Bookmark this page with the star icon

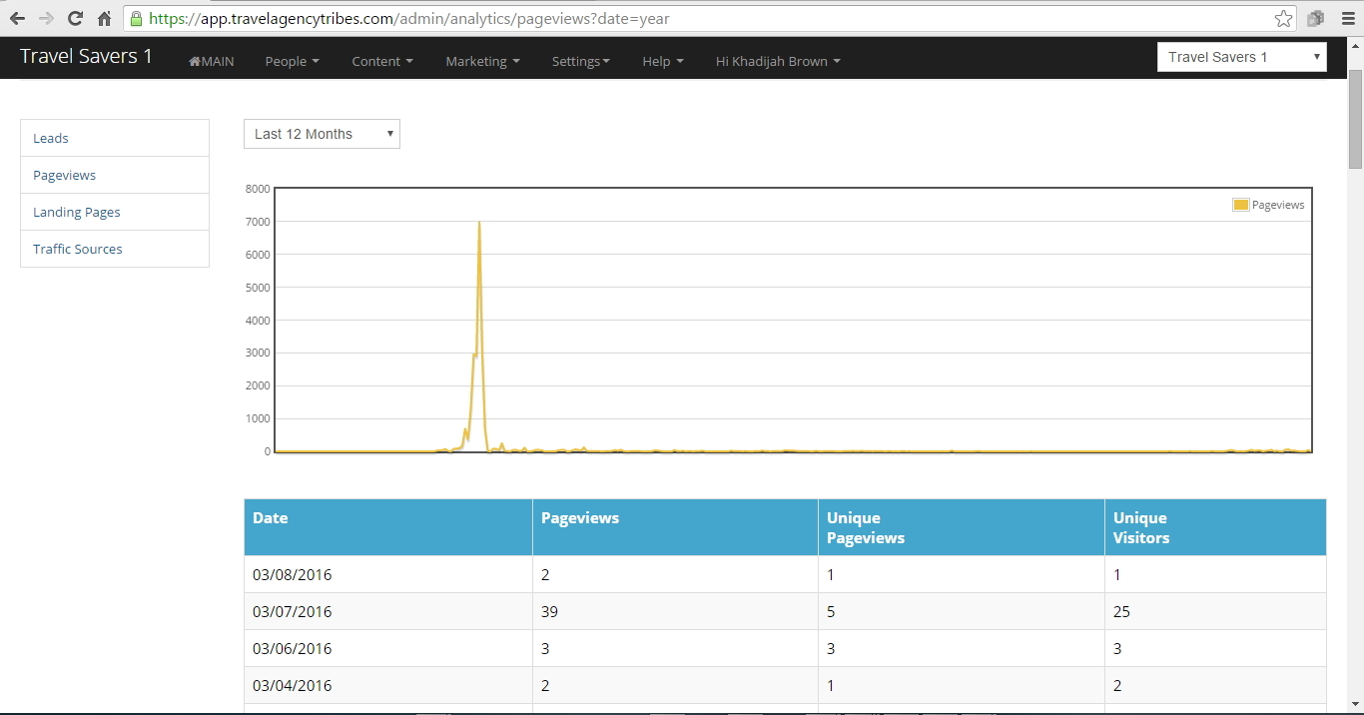[1283, 19]
